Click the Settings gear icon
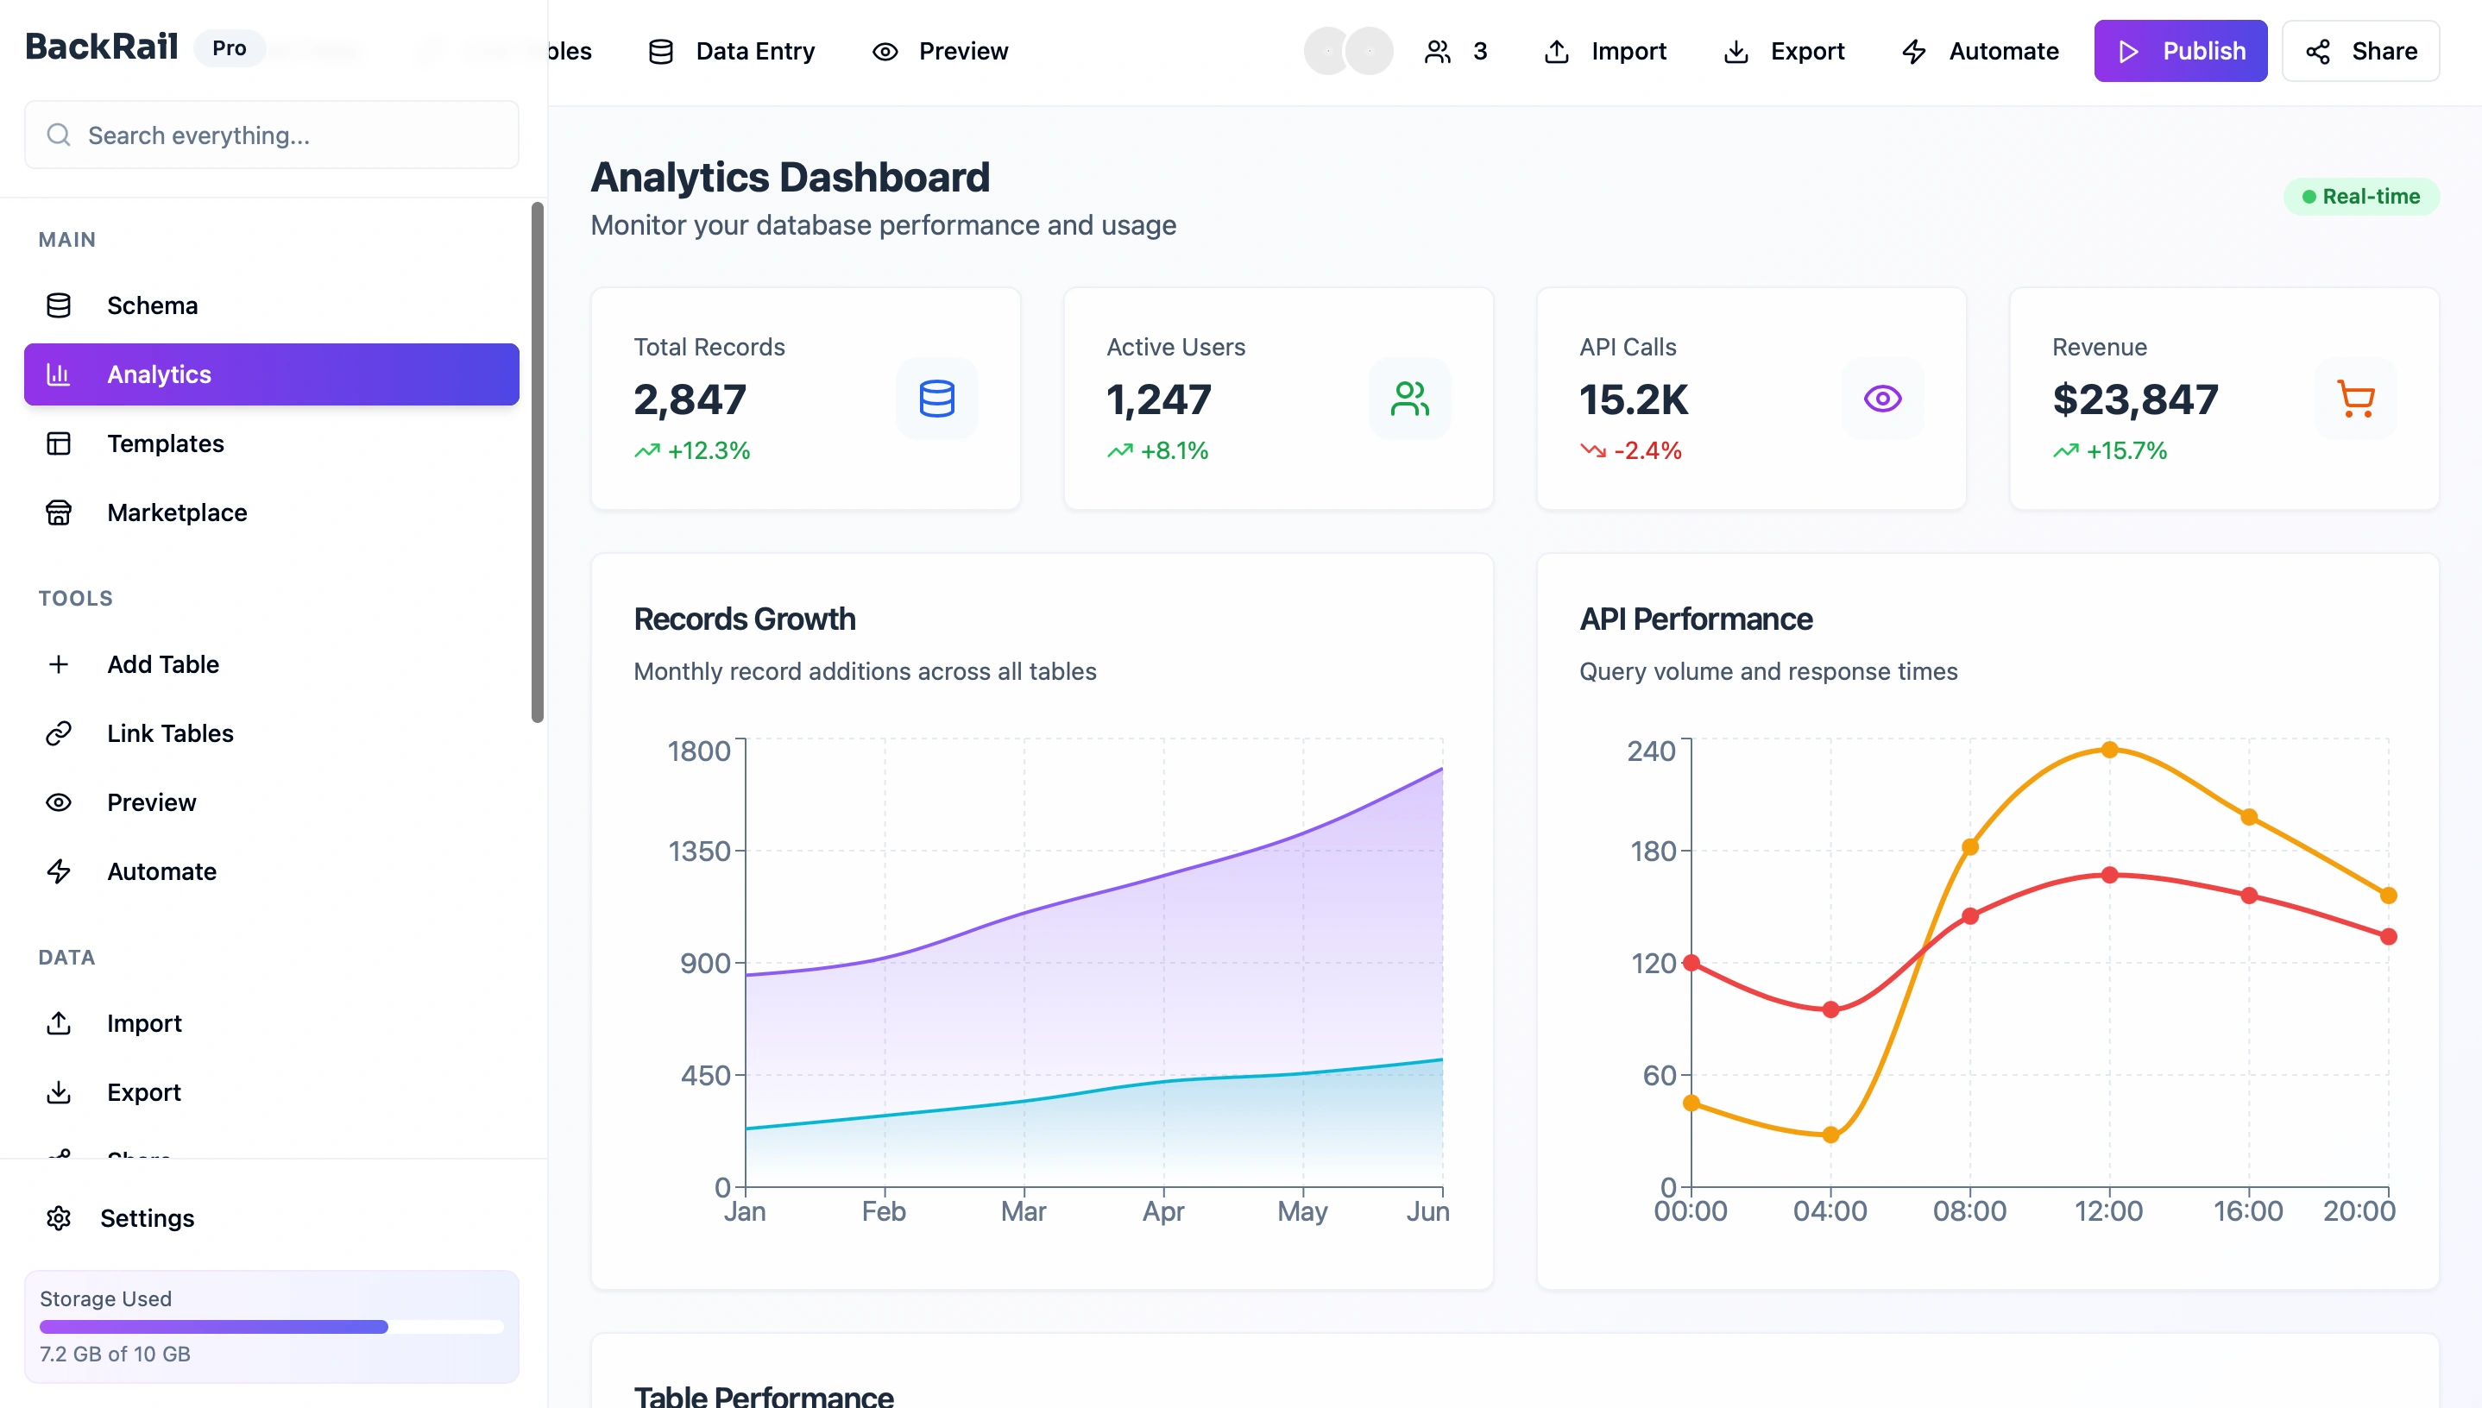 (x=59, y=1218)
